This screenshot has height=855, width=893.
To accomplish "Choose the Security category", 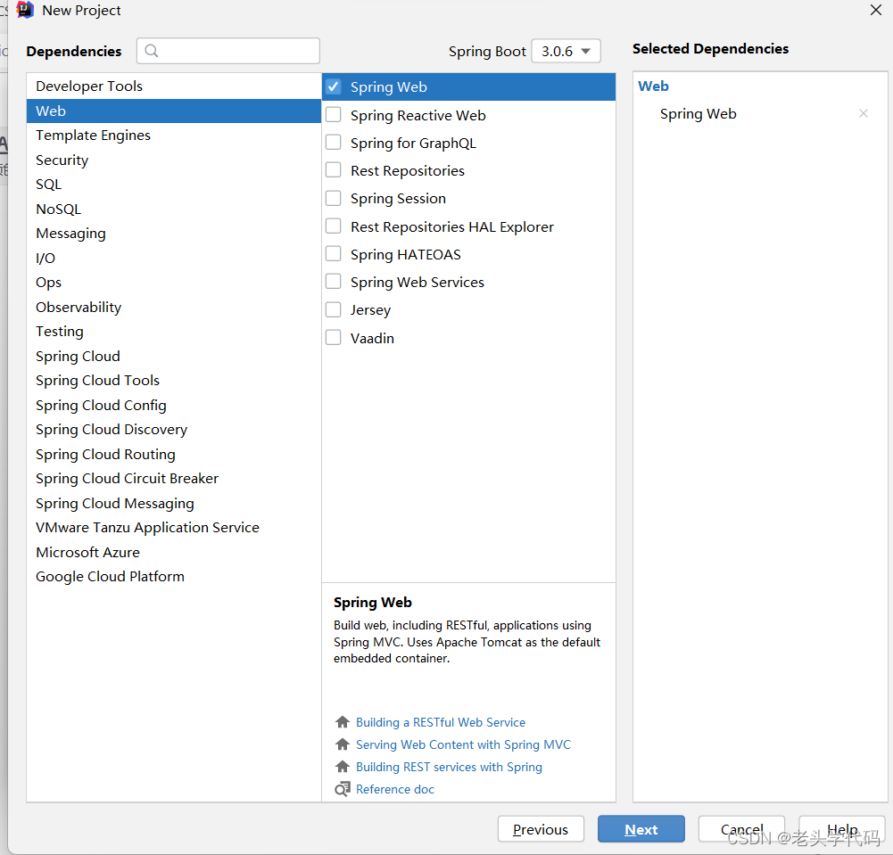I will (174, 160).
